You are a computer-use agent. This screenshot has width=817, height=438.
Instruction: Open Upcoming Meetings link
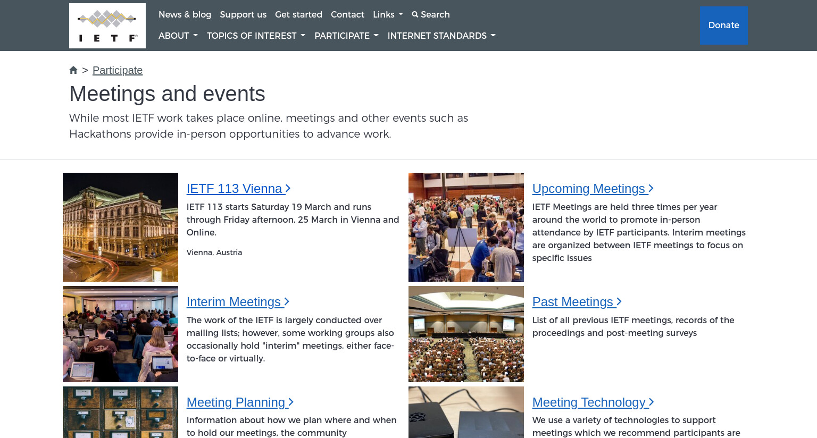pyautogui.click(x=593, y=189)
